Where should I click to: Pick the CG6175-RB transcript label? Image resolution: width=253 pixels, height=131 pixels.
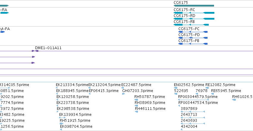[184, 22]
